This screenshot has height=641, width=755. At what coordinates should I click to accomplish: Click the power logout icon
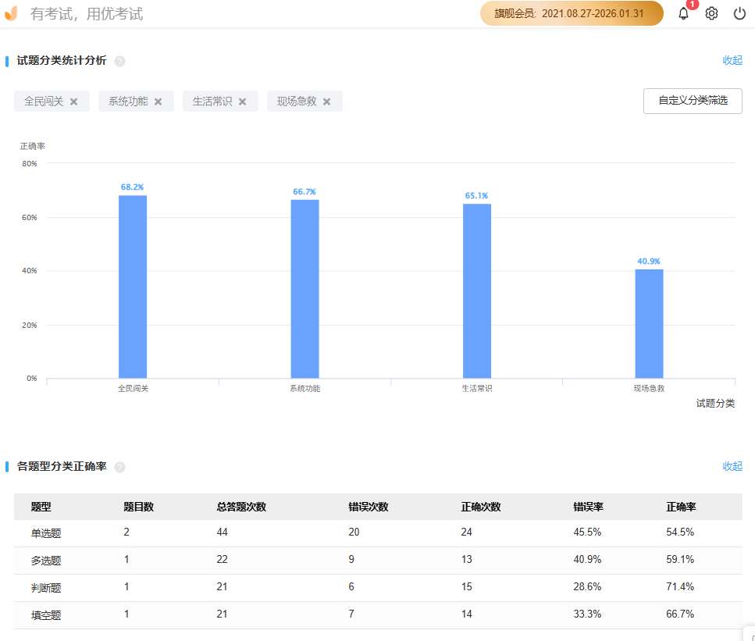coord(739,13)
